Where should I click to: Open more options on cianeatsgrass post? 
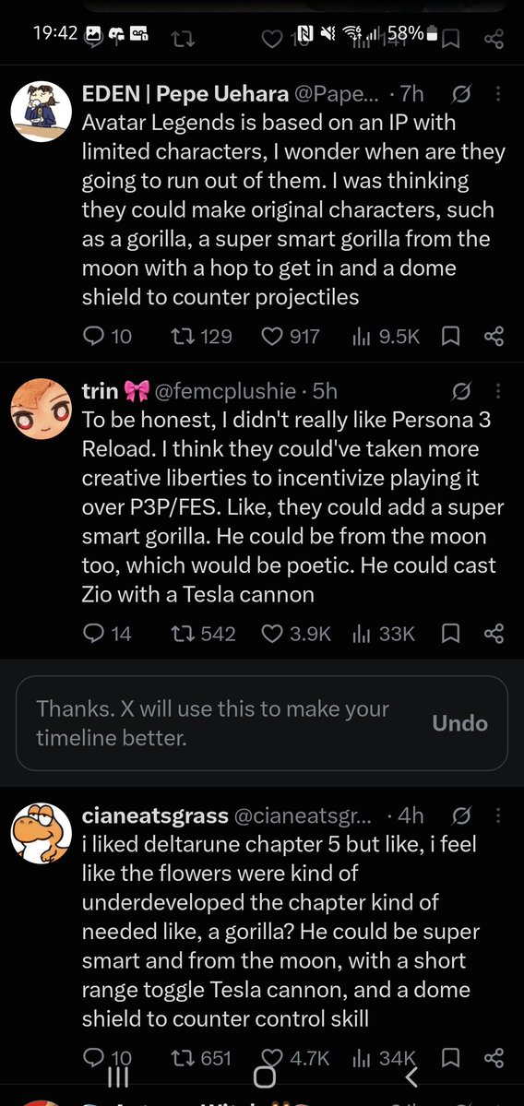[x=498, y=815]
